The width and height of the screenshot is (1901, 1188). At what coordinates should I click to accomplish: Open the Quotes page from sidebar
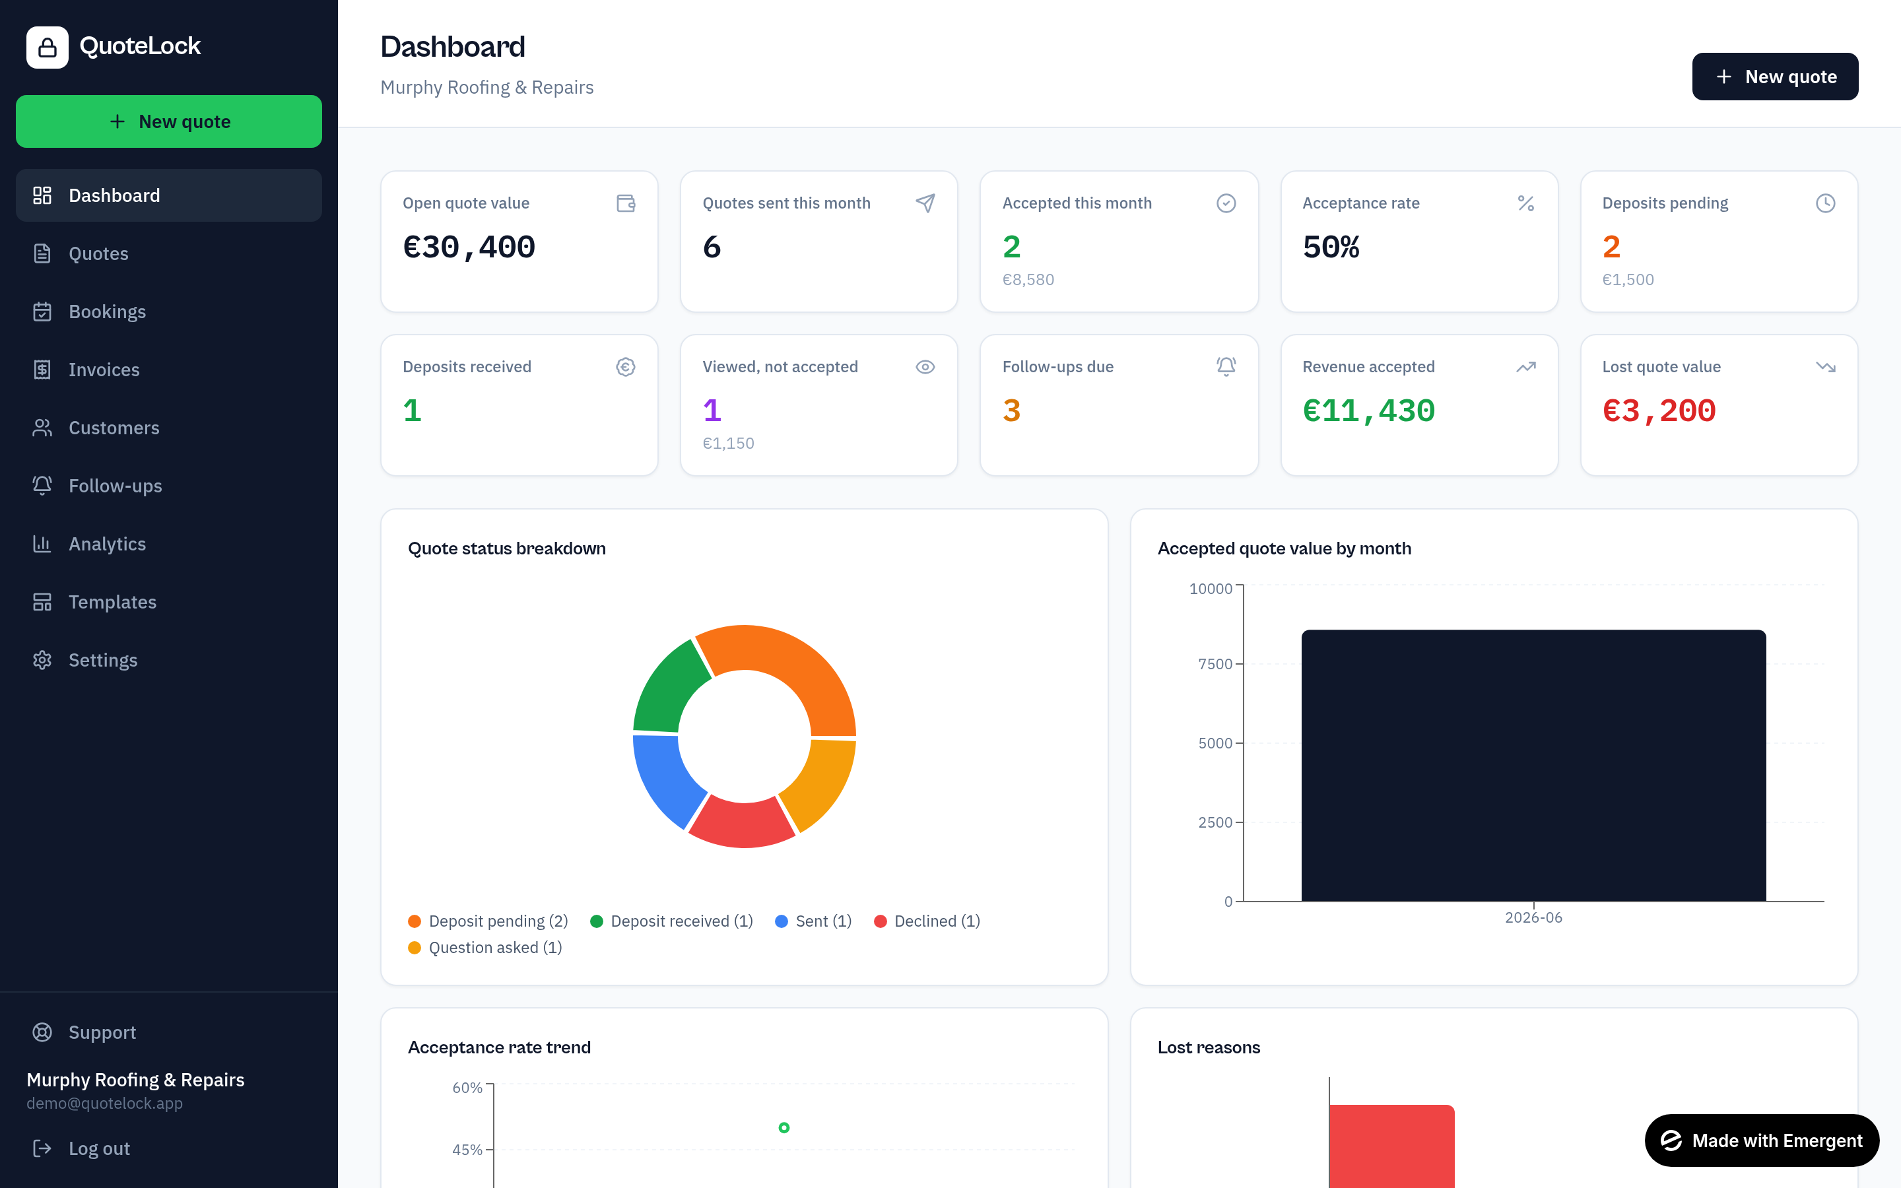(169, 253)
